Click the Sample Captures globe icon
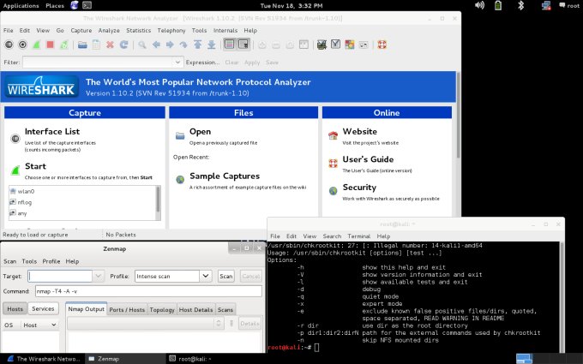The image size is (583, 364). [x=180, y=178]
